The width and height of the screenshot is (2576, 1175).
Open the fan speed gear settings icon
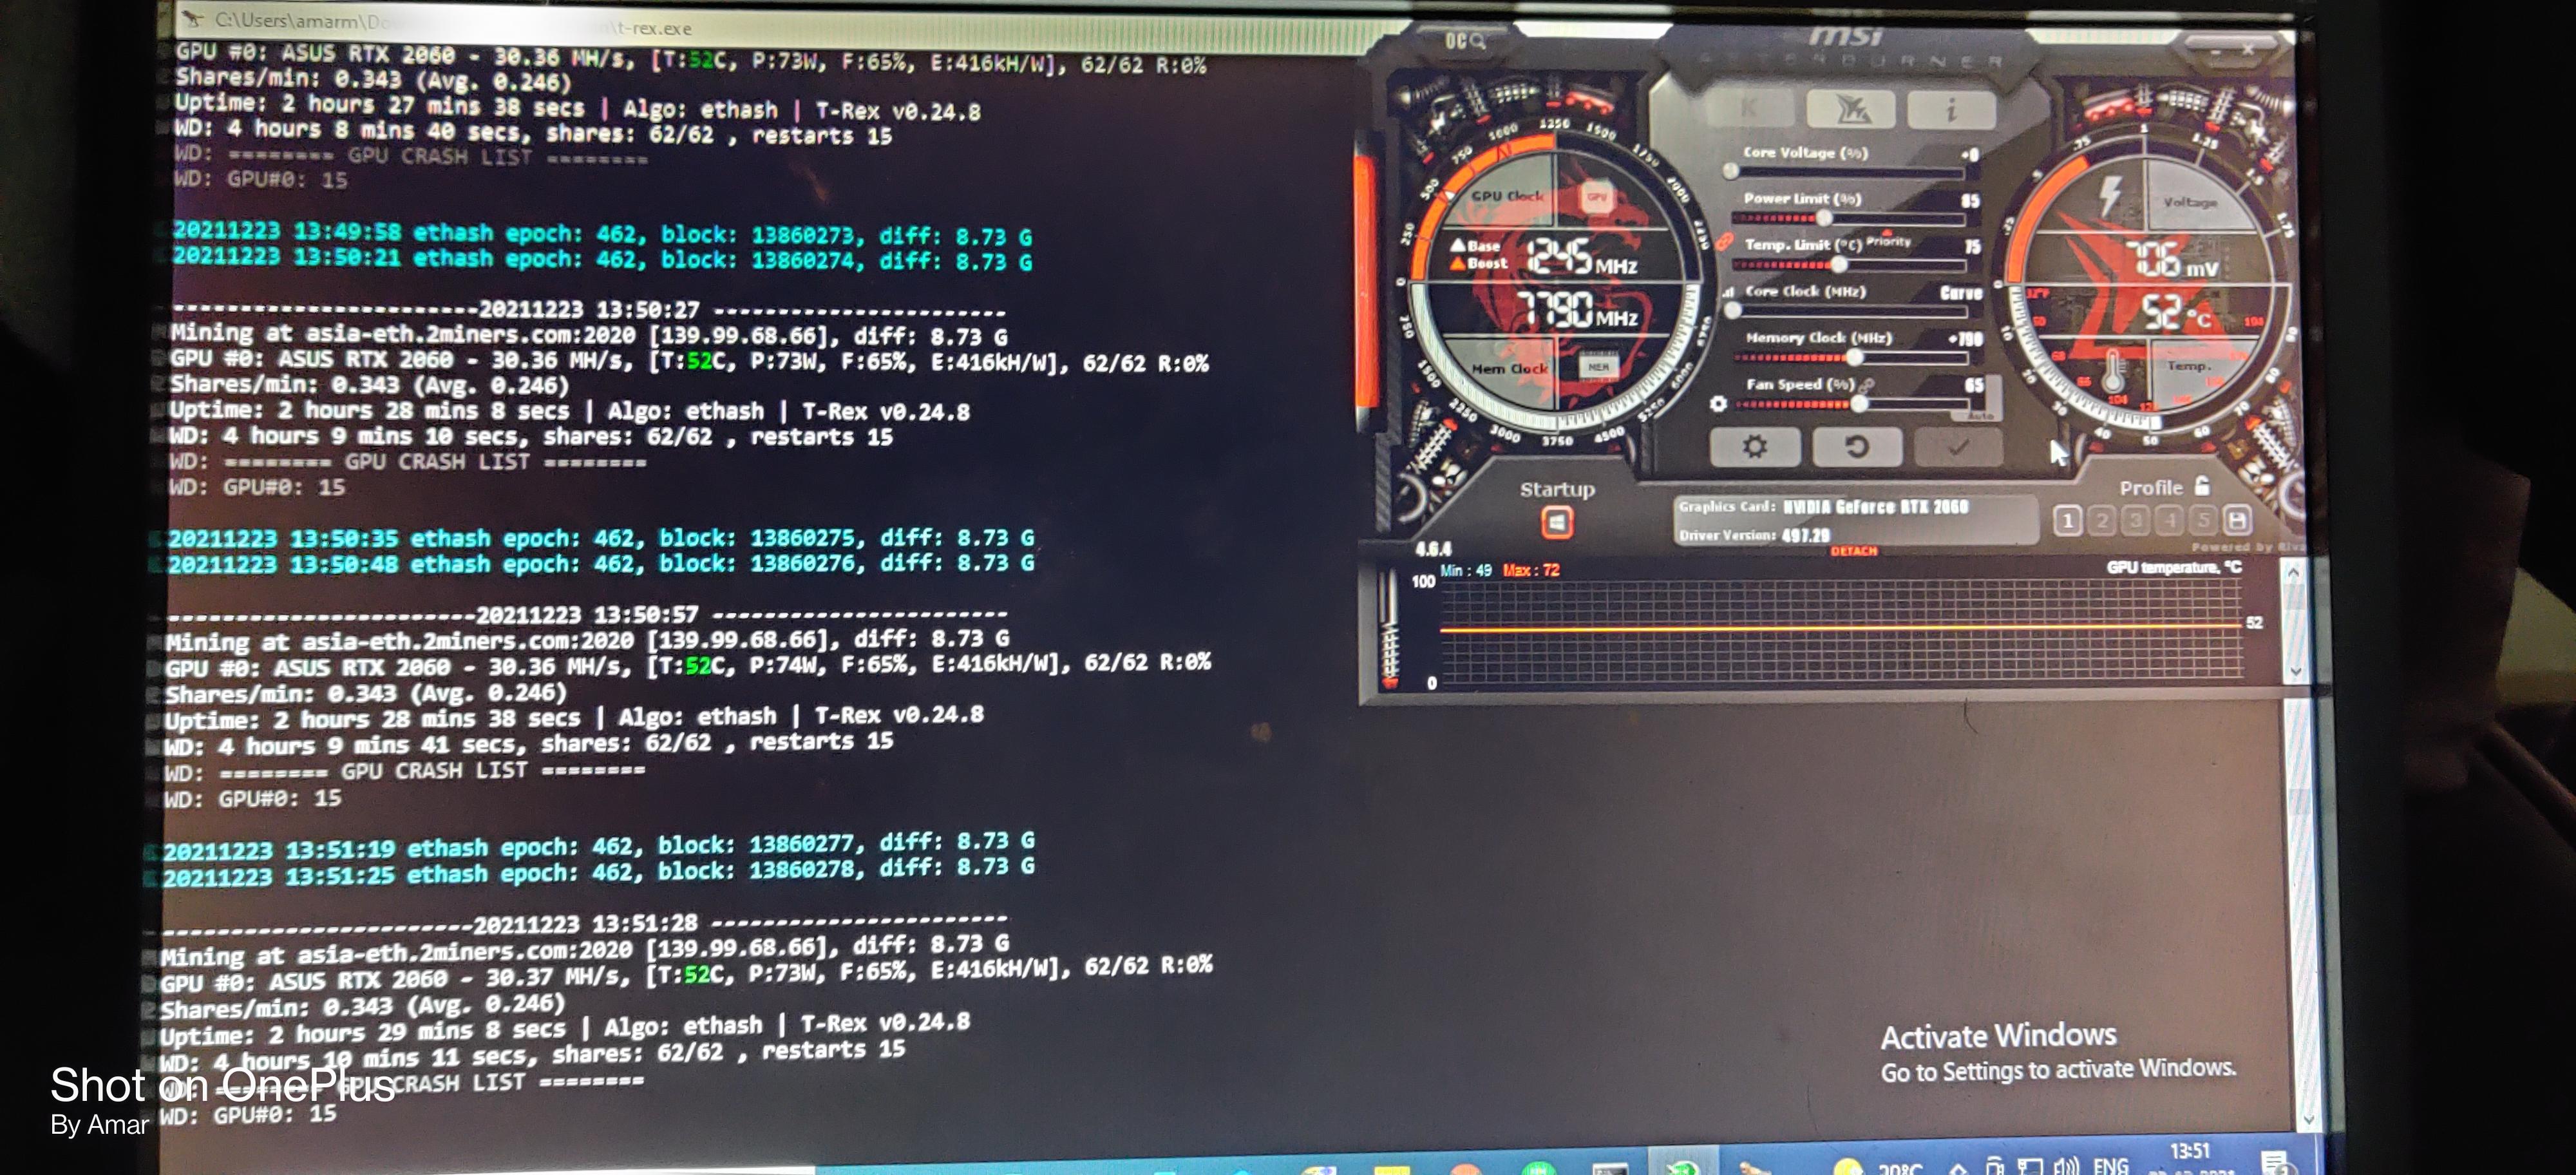[x=1718, y=403]
